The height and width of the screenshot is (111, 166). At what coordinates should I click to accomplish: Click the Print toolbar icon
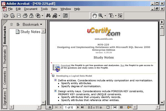25,16
